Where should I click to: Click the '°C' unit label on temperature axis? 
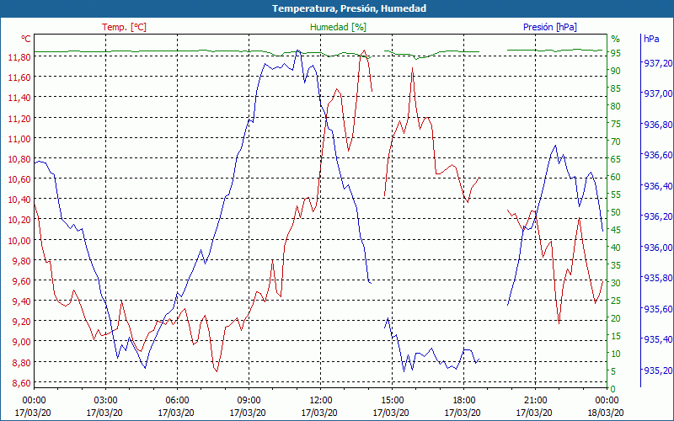(x=26, y=39)
